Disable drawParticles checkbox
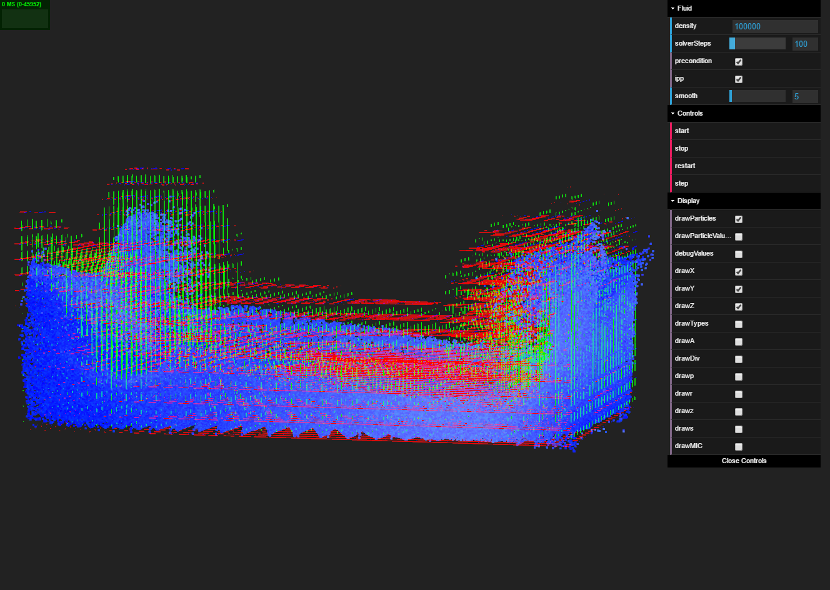The image size is (830, 590). 739,219
